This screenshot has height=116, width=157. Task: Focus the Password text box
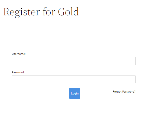click(x=74, y=79)
